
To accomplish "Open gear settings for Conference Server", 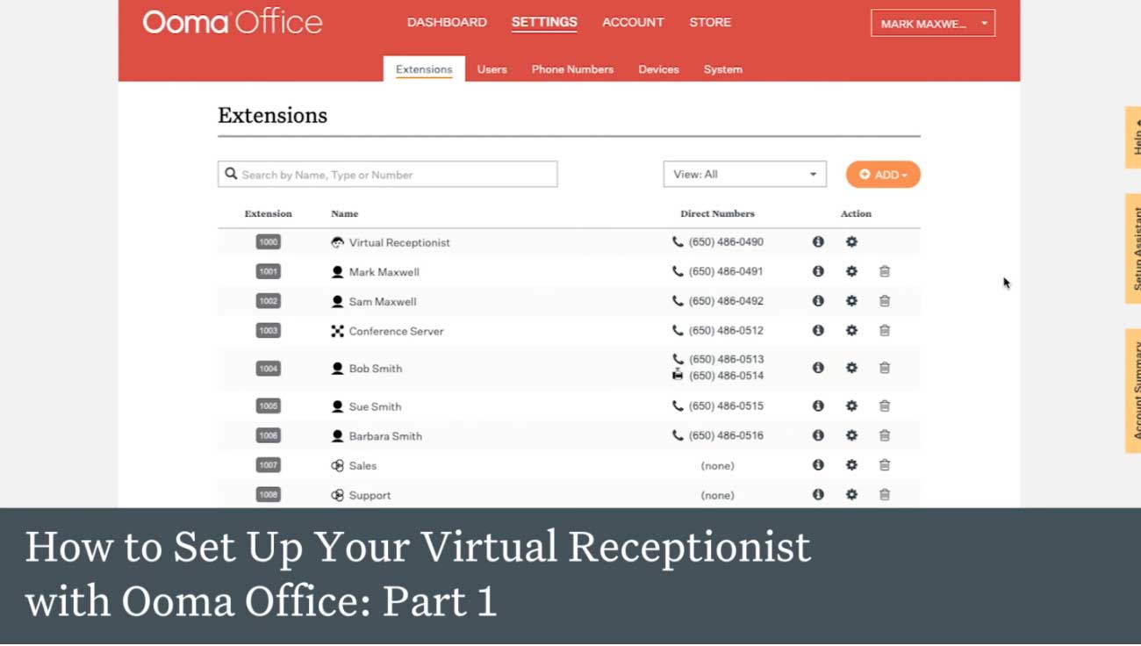I will 851,331.
